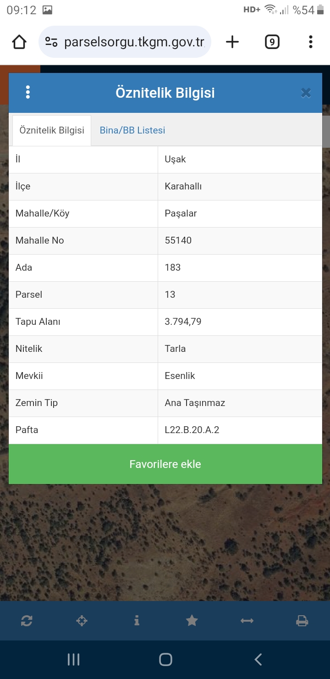Tap the printer icon
Image resolution: width=330 pixels, height=679 pixels.
pyautogui.click(x=302, y=621)
